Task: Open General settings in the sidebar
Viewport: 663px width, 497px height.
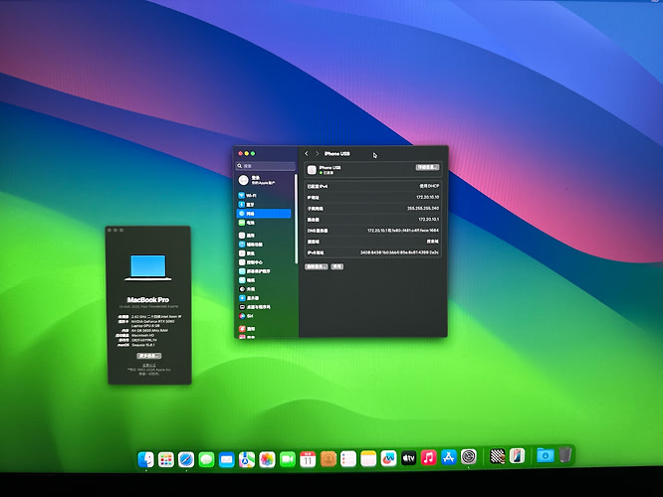Action: click(264, 236)
